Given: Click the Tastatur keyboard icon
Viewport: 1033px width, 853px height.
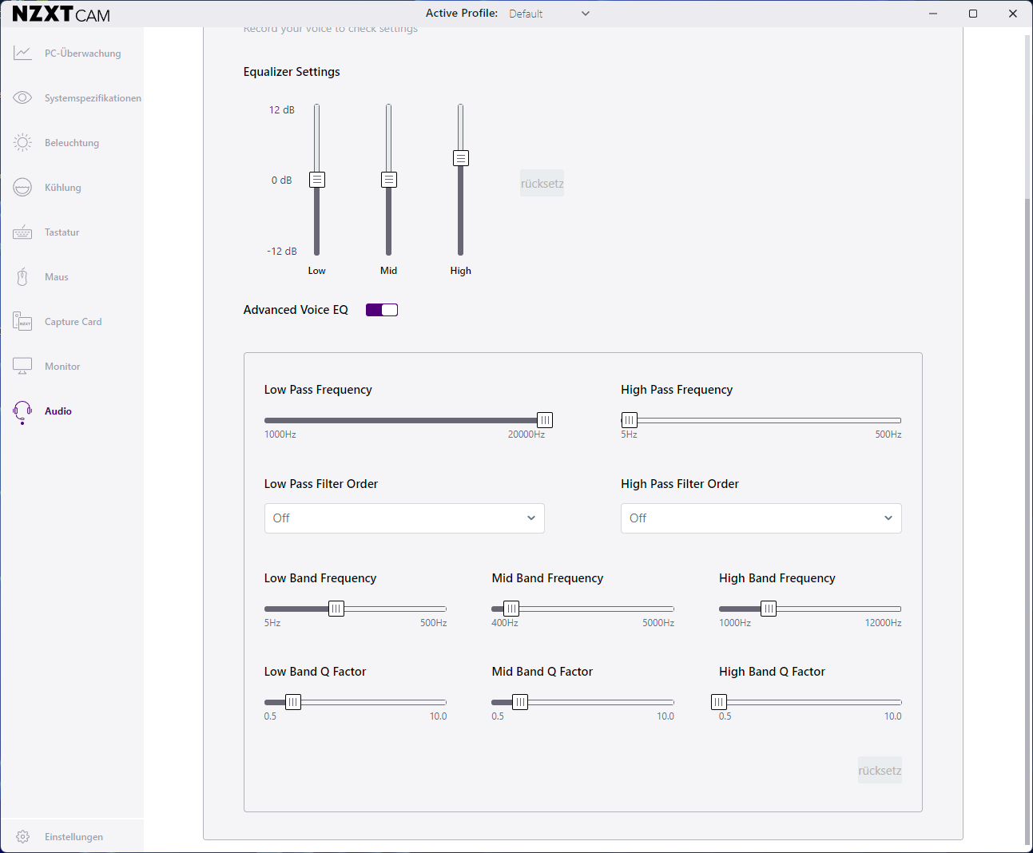Looking at the screenshot, I should 22,232.
